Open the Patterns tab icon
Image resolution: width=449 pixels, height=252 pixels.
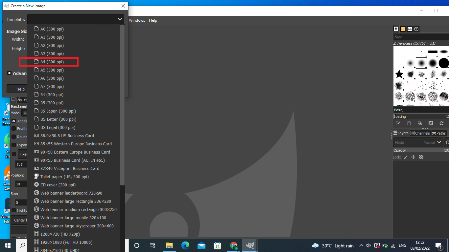pos(403,29)
